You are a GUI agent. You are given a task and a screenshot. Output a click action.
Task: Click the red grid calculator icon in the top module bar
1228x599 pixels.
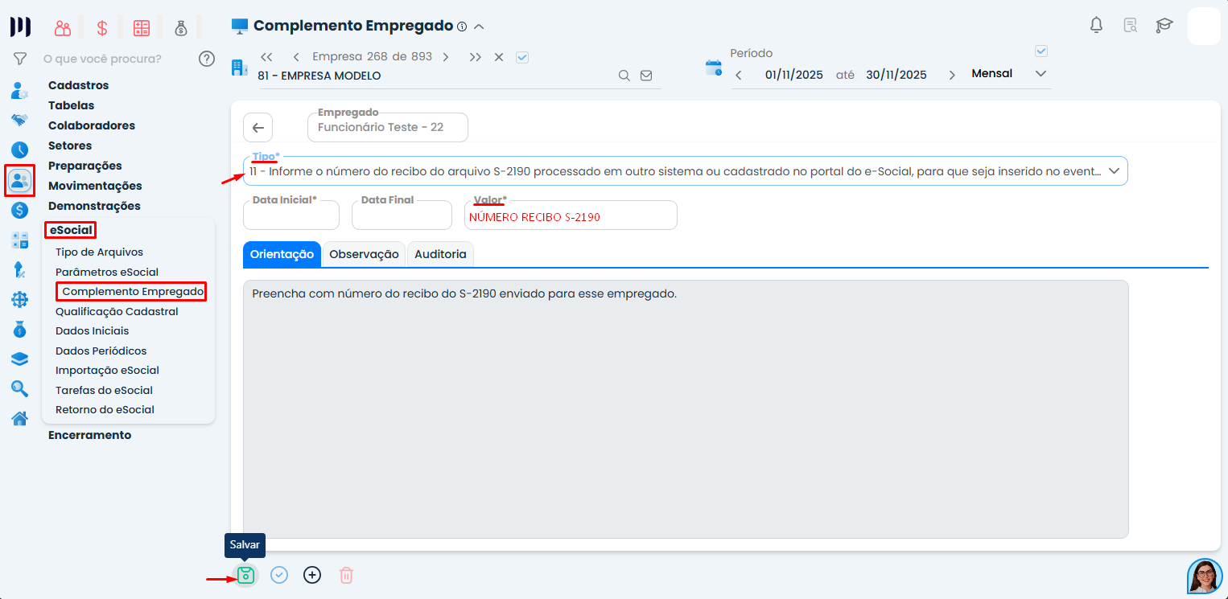point(142,28)
